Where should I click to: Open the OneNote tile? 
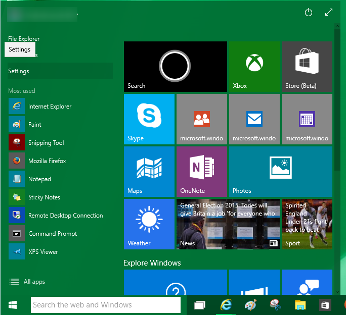(202, 172)
